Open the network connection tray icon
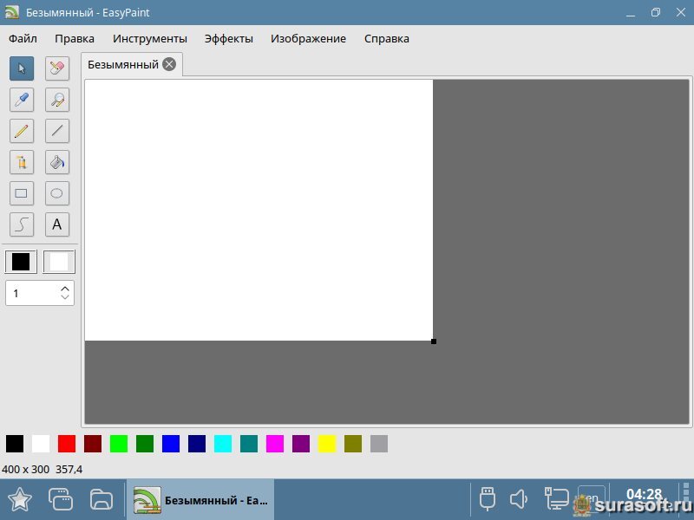This screenshot has width=694, height=520. 556,499
